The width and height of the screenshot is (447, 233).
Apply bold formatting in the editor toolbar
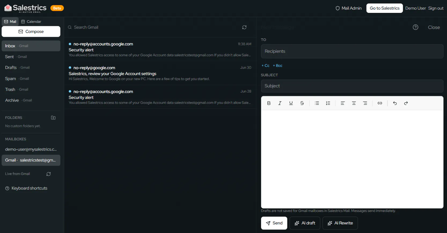pyautogui.click(x=269, y=103)
